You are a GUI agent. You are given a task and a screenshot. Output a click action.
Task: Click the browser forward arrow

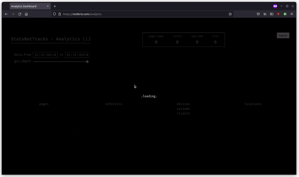tap(13, 14)
